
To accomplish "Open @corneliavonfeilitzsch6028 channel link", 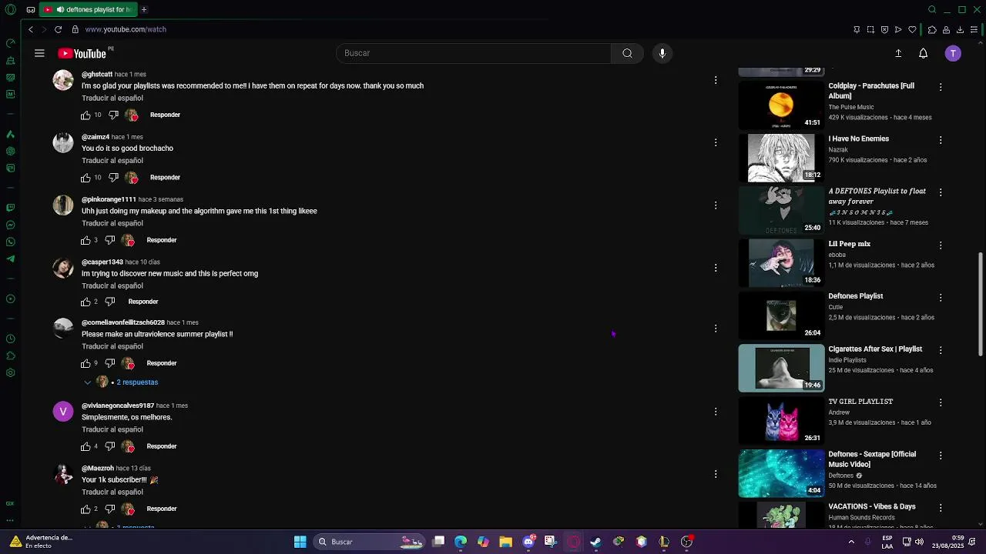I will [123, 322].
